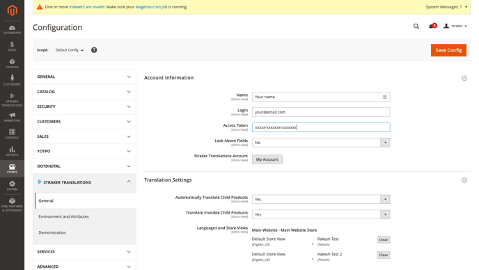Expand the Catalog config section

[x=84, y=92]
